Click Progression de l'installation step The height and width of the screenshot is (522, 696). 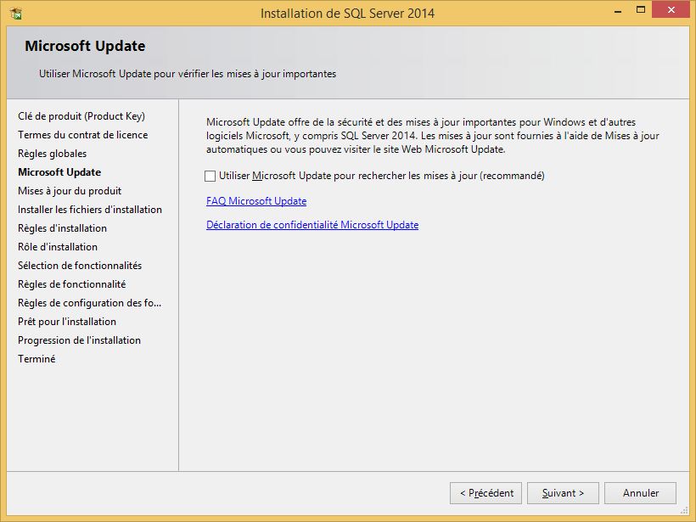tap(79, 340)
